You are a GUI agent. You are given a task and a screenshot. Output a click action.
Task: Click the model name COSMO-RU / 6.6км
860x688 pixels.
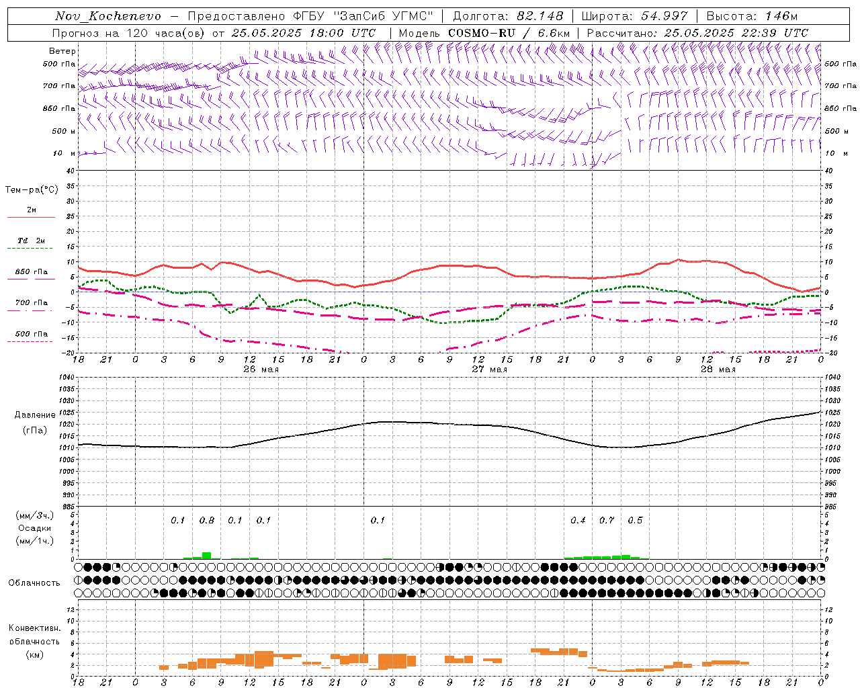509,33
